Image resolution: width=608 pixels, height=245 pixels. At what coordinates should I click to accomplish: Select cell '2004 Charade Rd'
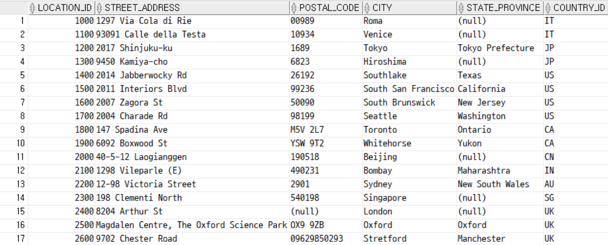[x=192, y=116]
